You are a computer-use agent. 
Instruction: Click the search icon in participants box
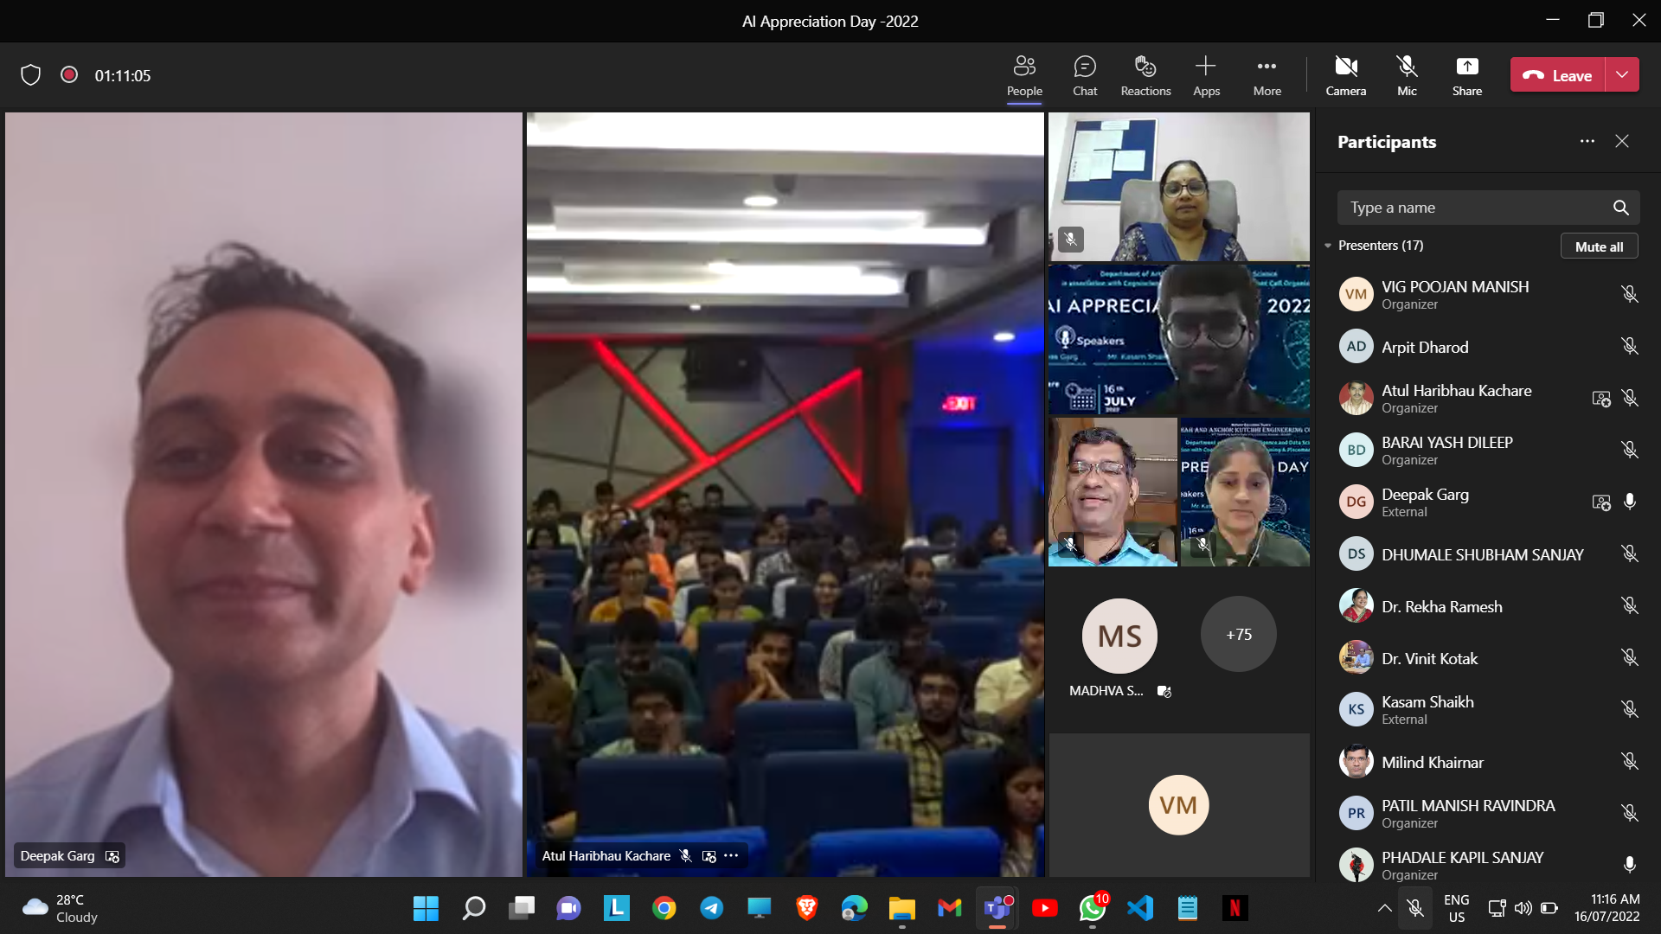[x=1620, y=208]
